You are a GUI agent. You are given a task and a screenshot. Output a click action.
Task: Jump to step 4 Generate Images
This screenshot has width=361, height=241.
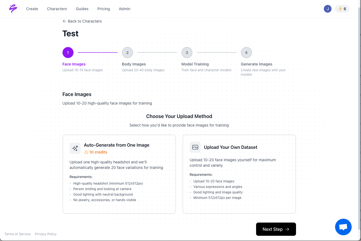(x=246, y=53)
